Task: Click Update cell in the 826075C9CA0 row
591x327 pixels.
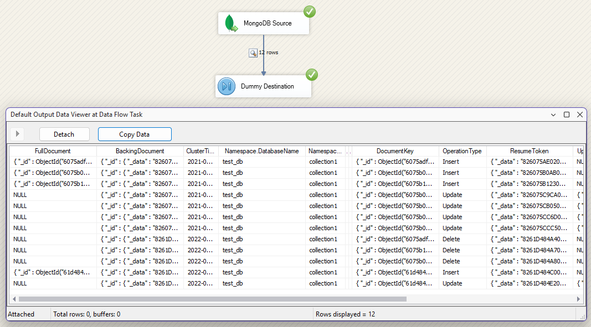Action: tap(462, 195)
